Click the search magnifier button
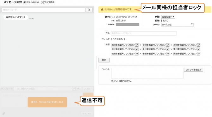 (89, 10)
